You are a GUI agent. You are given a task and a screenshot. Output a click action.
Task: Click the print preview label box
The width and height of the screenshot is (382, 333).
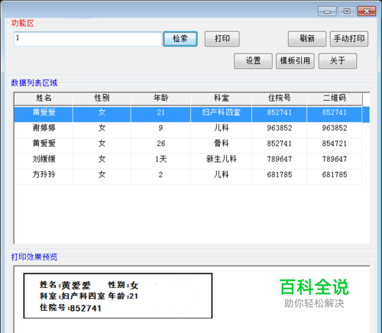click(x=118, y=296)
